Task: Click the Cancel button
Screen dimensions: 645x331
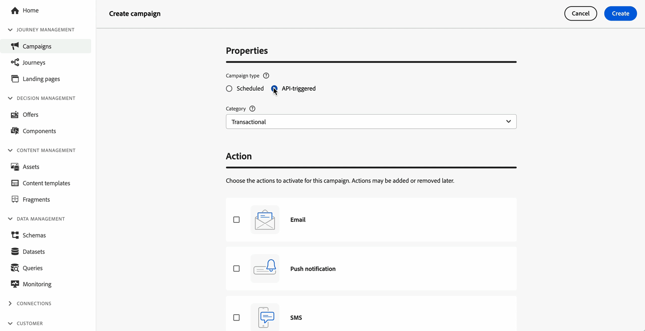Action: tap(580, 14)
